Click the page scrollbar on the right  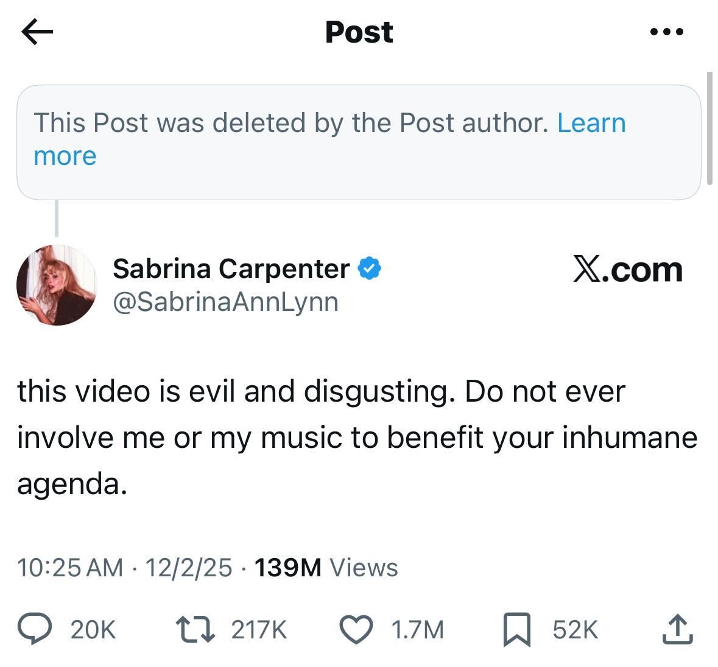pos(709,128)
